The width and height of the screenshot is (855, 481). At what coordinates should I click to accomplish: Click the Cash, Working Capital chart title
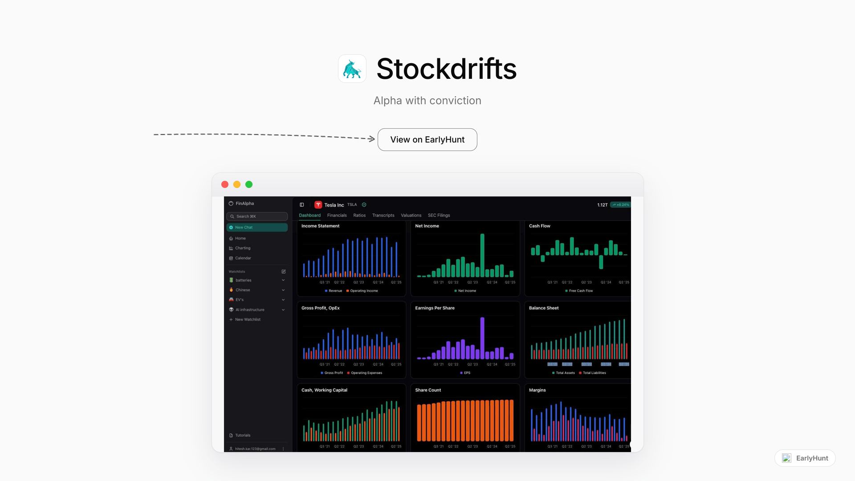pos(324,390)
